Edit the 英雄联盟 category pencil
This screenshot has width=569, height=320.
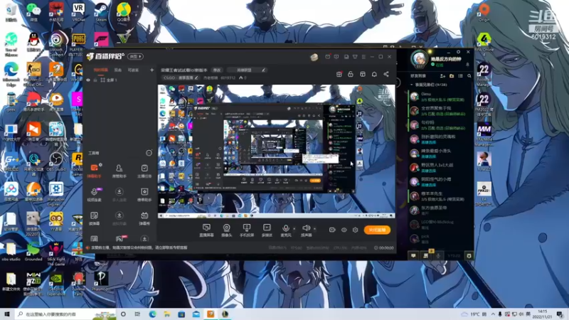[263, 70]
